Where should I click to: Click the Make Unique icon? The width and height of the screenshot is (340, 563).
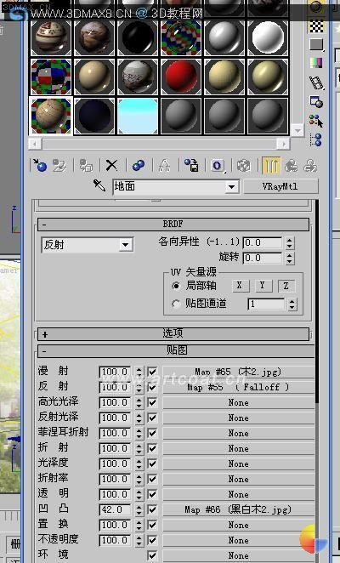164,166
